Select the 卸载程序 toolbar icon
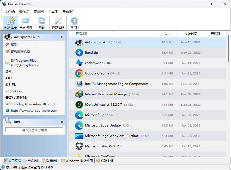This screenshot has width=231, height=170. tap(10, 22)
